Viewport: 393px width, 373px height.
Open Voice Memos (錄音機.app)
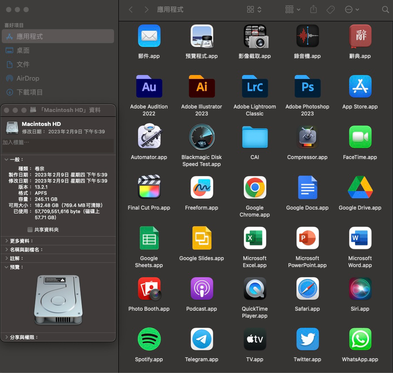[308, 36]
